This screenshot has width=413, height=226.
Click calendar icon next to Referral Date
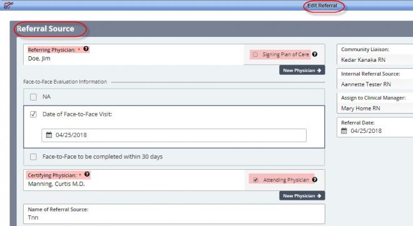[x=344, y=131]
